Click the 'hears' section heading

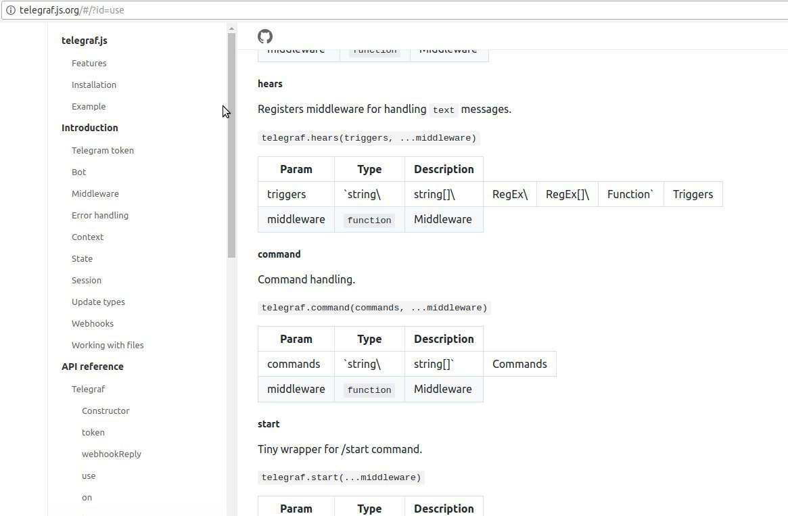pos(270,84)
